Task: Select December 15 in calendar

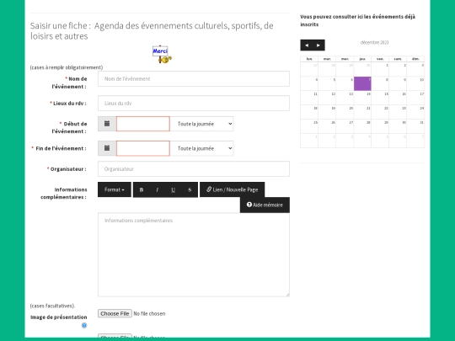Action: [x=380, y=98]
